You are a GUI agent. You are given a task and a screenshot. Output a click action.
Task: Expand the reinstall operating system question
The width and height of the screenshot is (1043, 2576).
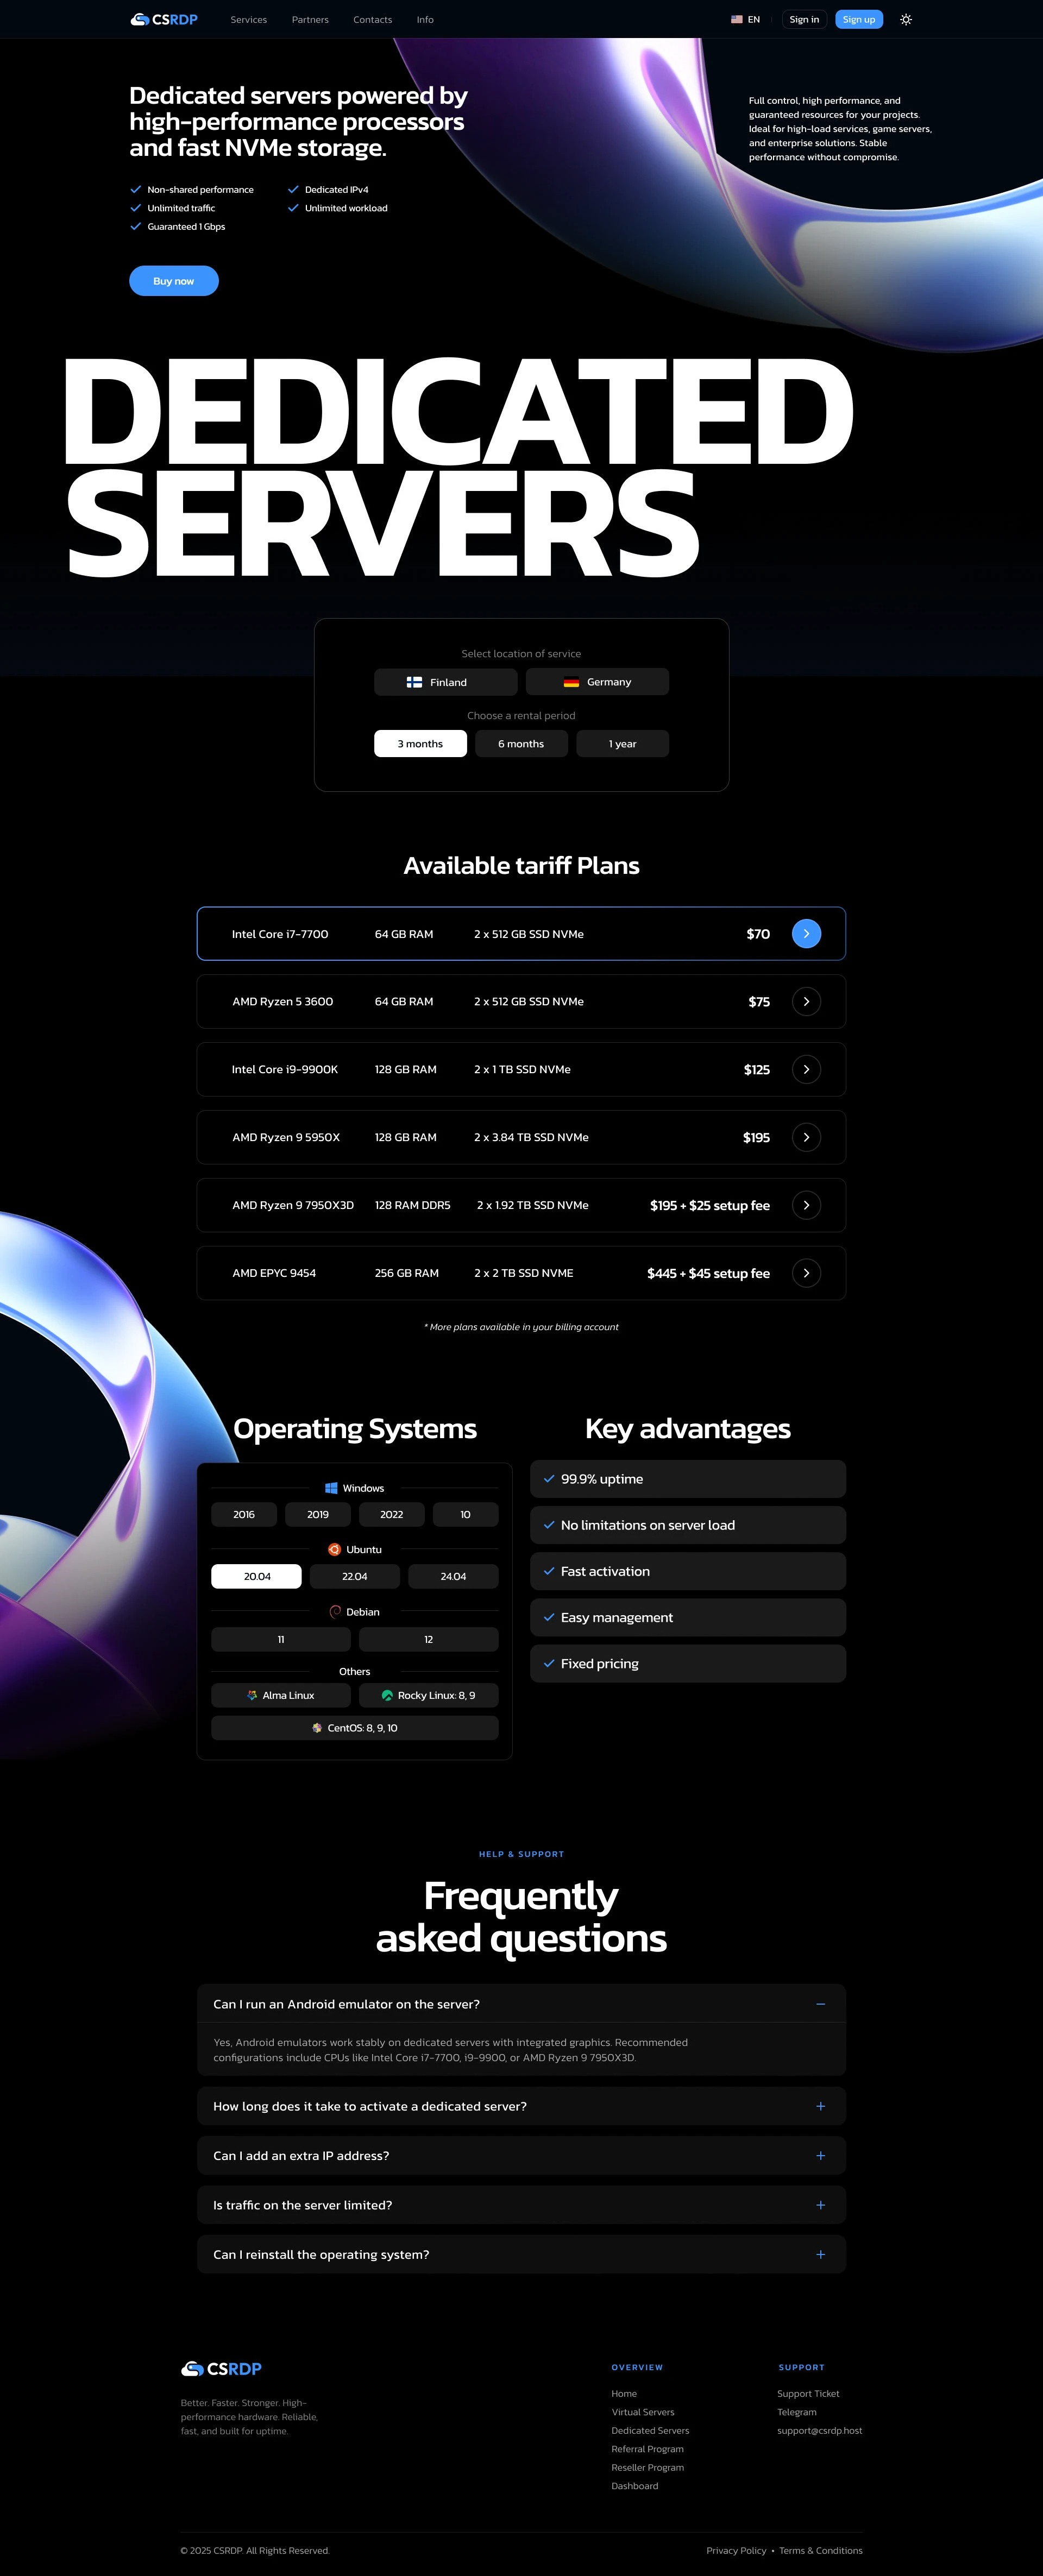[820, 2255]
